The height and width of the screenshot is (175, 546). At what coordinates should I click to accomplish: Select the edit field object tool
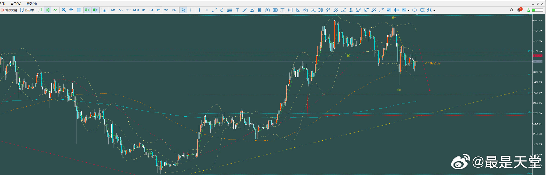[x=397, y=10]
